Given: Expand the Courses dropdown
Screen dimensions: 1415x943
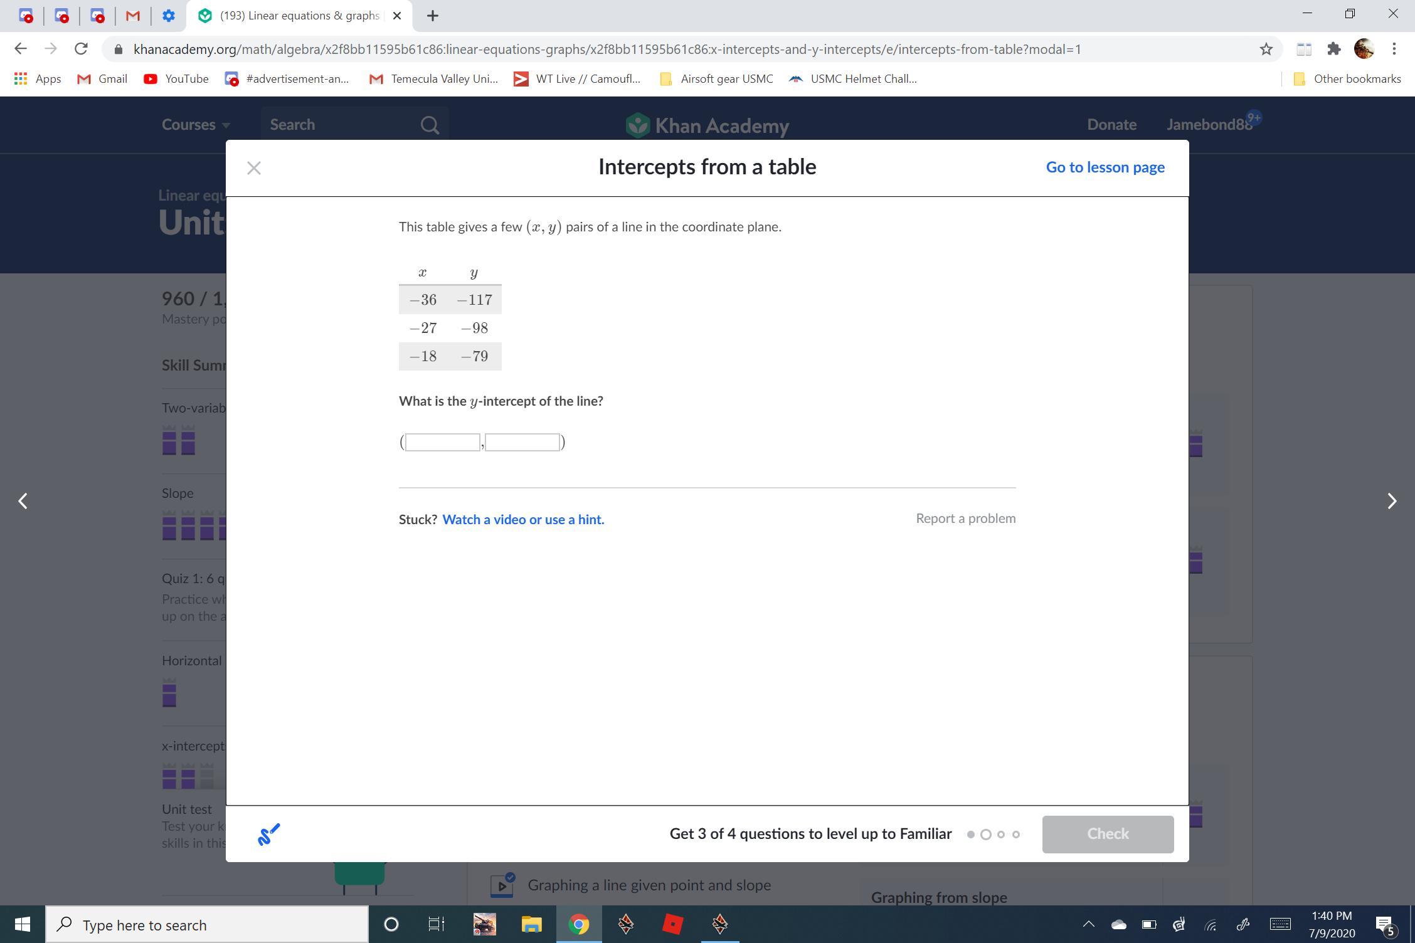Looking at the screenshot, I should click(x=195, y=125).
